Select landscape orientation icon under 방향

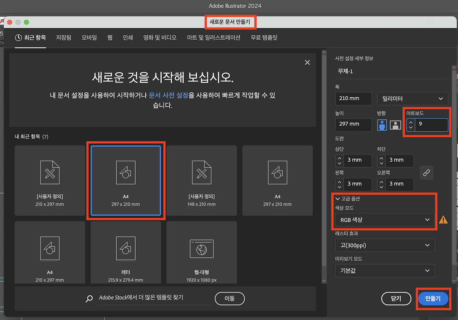click(395, 125)
